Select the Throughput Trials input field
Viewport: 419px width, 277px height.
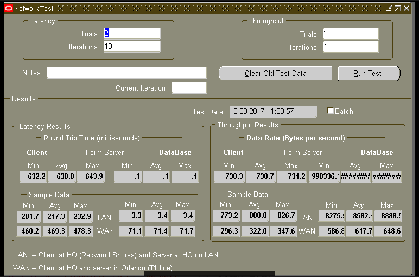click(351, 34)
